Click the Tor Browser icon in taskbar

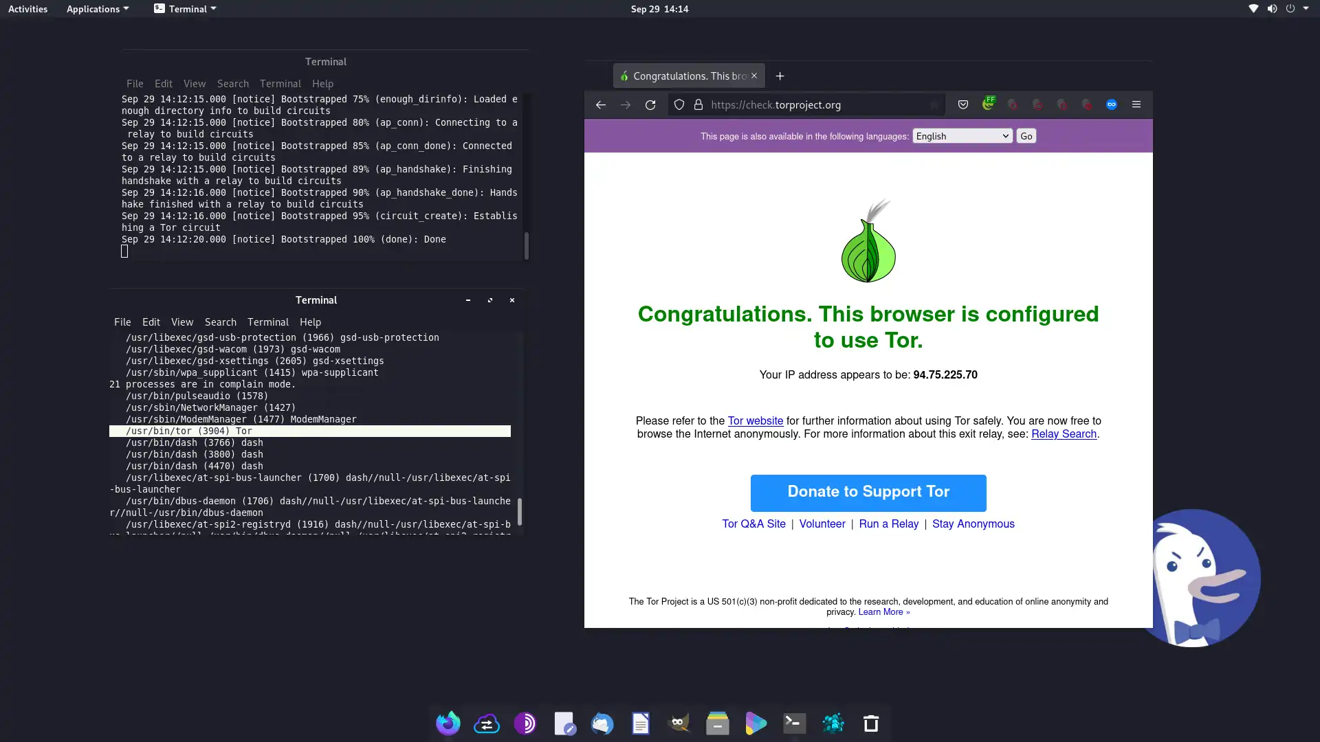pos(524,723)
